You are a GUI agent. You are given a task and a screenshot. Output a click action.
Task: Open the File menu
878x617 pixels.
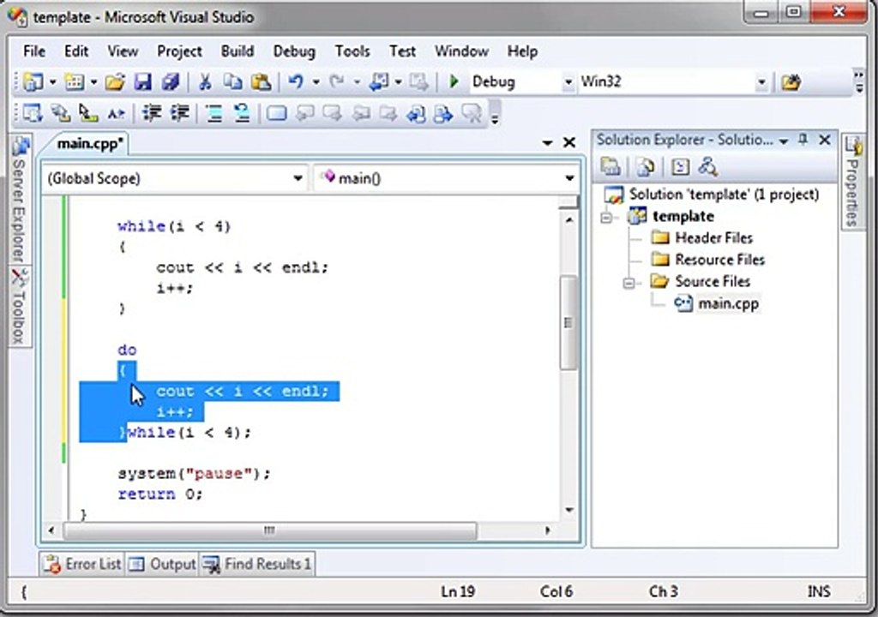pos(34,51)
